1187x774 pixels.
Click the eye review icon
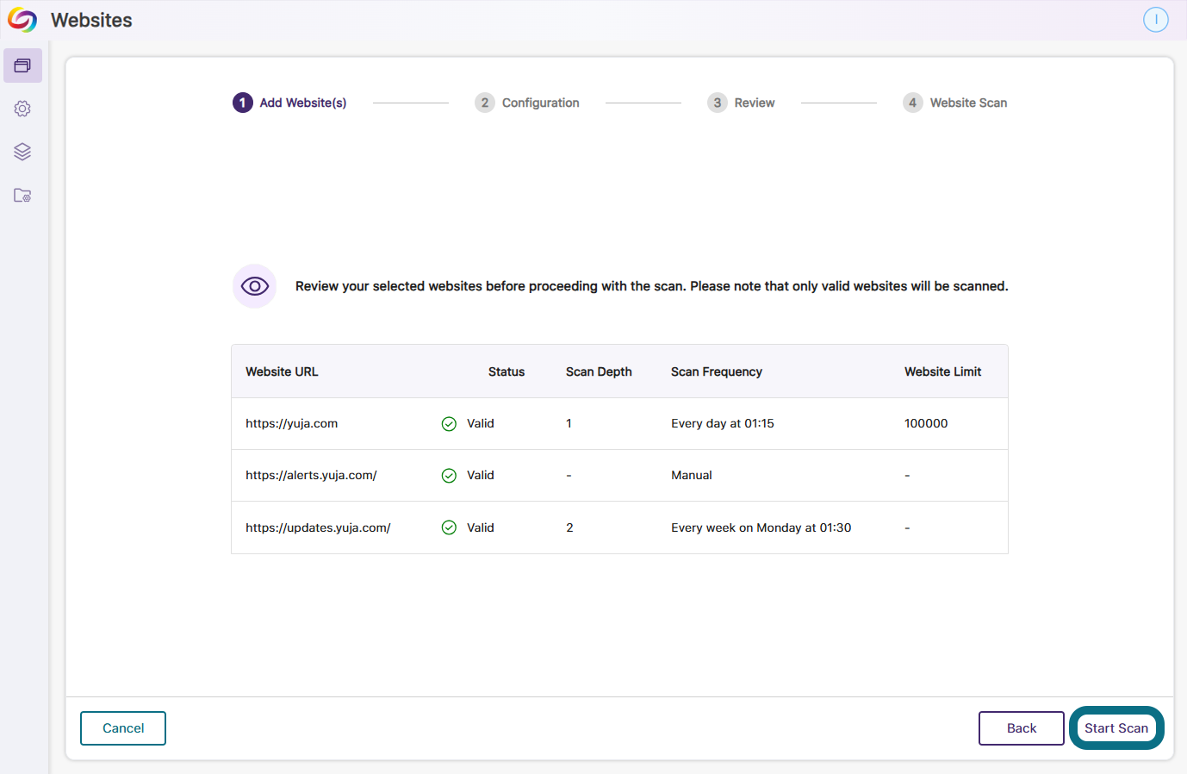tap(254, 286)
